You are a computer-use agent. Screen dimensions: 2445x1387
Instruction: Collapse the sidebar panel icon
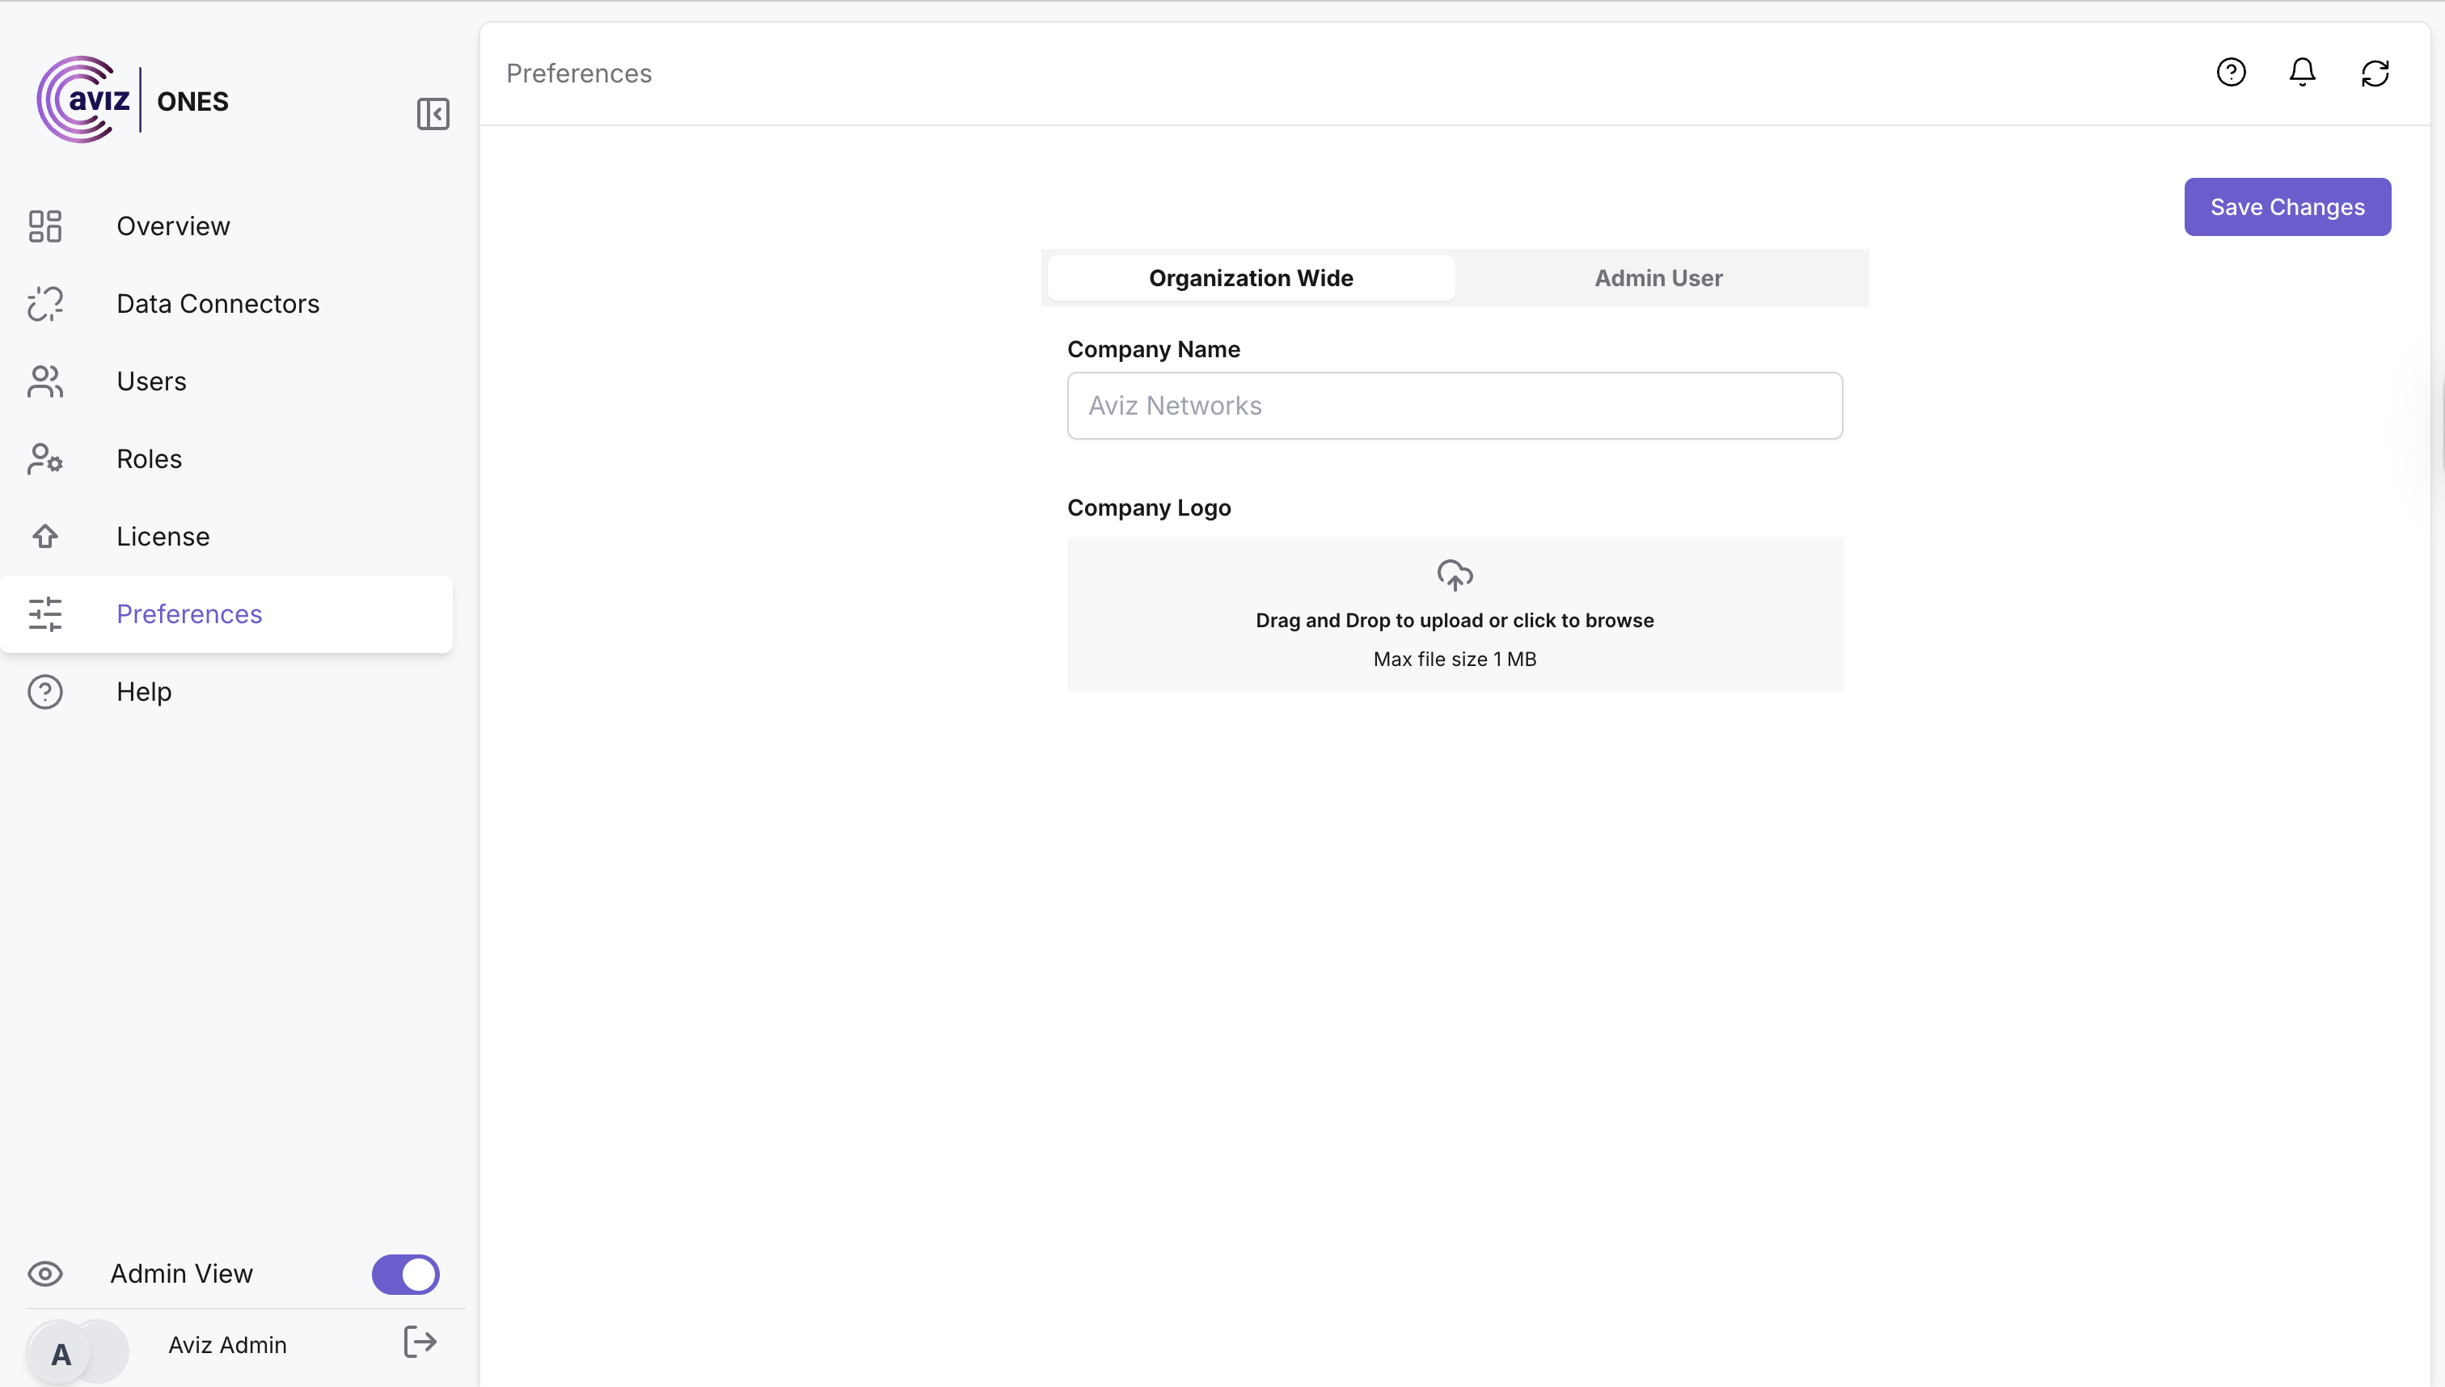click(433, 113)
